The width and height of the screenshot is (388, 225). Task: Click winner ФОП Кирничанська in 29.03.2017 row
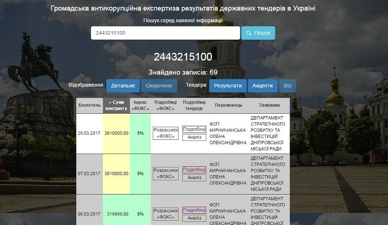coord(228,133)
